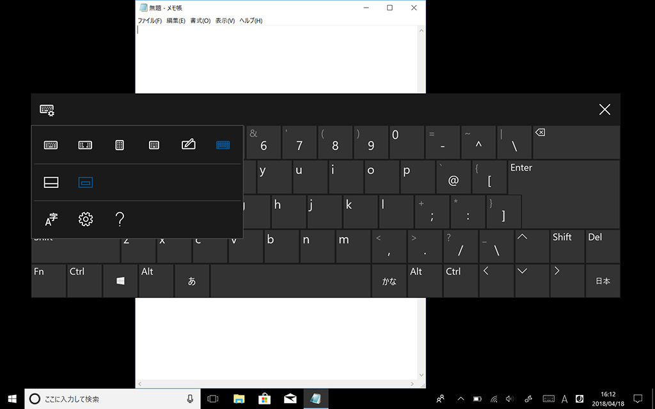Toggle the あ input mode key

[x=192, y=281]
